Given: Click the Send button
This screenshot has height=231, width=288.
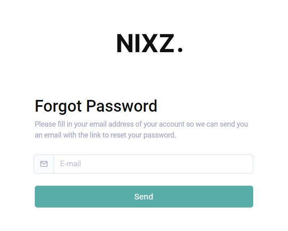Looking at the screenshot, I should point(144,197).
